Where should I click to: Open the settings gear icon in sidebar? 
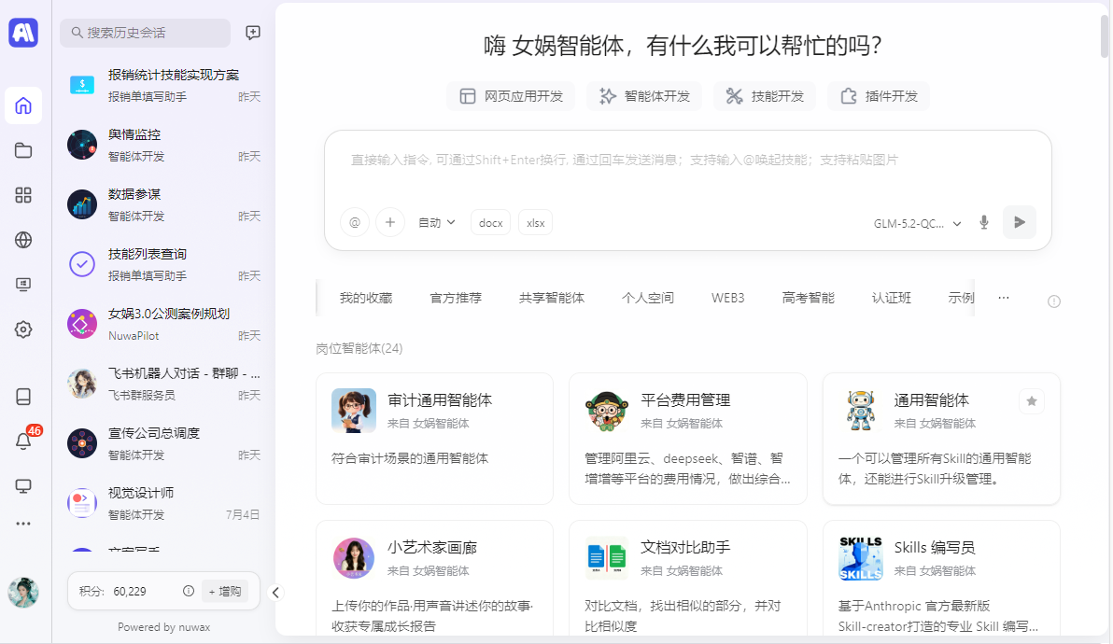pos(23,329)
